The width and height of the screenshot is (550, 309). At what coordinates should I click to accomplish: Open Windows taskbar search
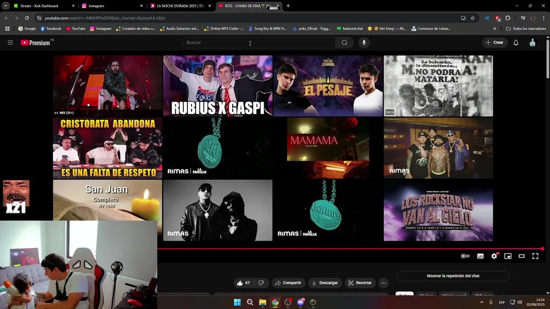pos(250,302)
